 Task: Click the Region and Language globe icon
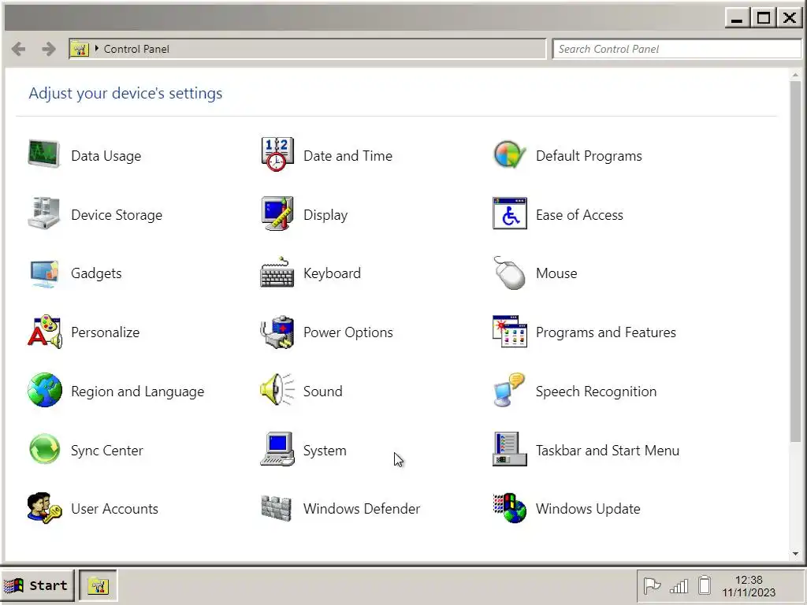coord(45,390)
